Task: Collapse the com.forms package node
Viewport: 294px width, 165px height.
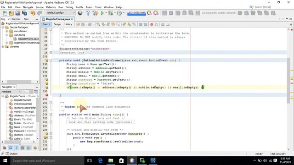Action: 7,35
